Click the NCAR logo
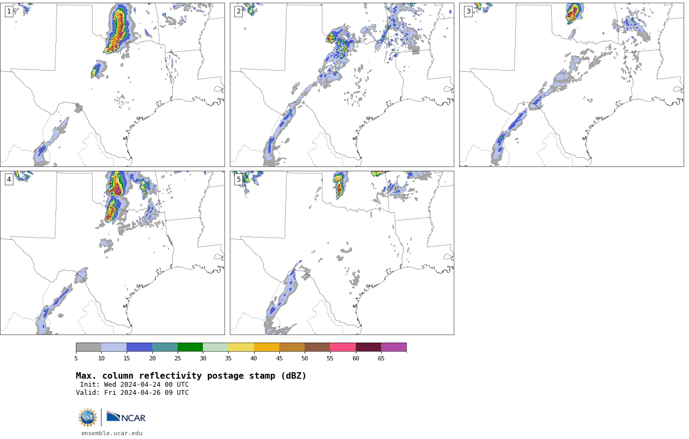The height and width of the screenshot is (439, 689). click(126, 417)
